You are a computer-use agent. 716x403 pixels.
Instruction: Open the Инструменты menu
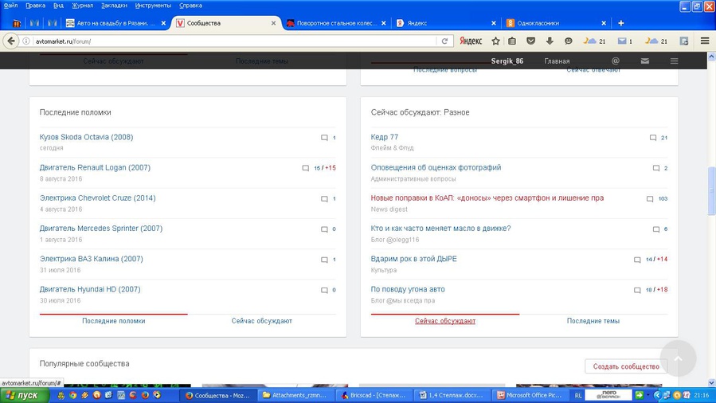(154, 6)
